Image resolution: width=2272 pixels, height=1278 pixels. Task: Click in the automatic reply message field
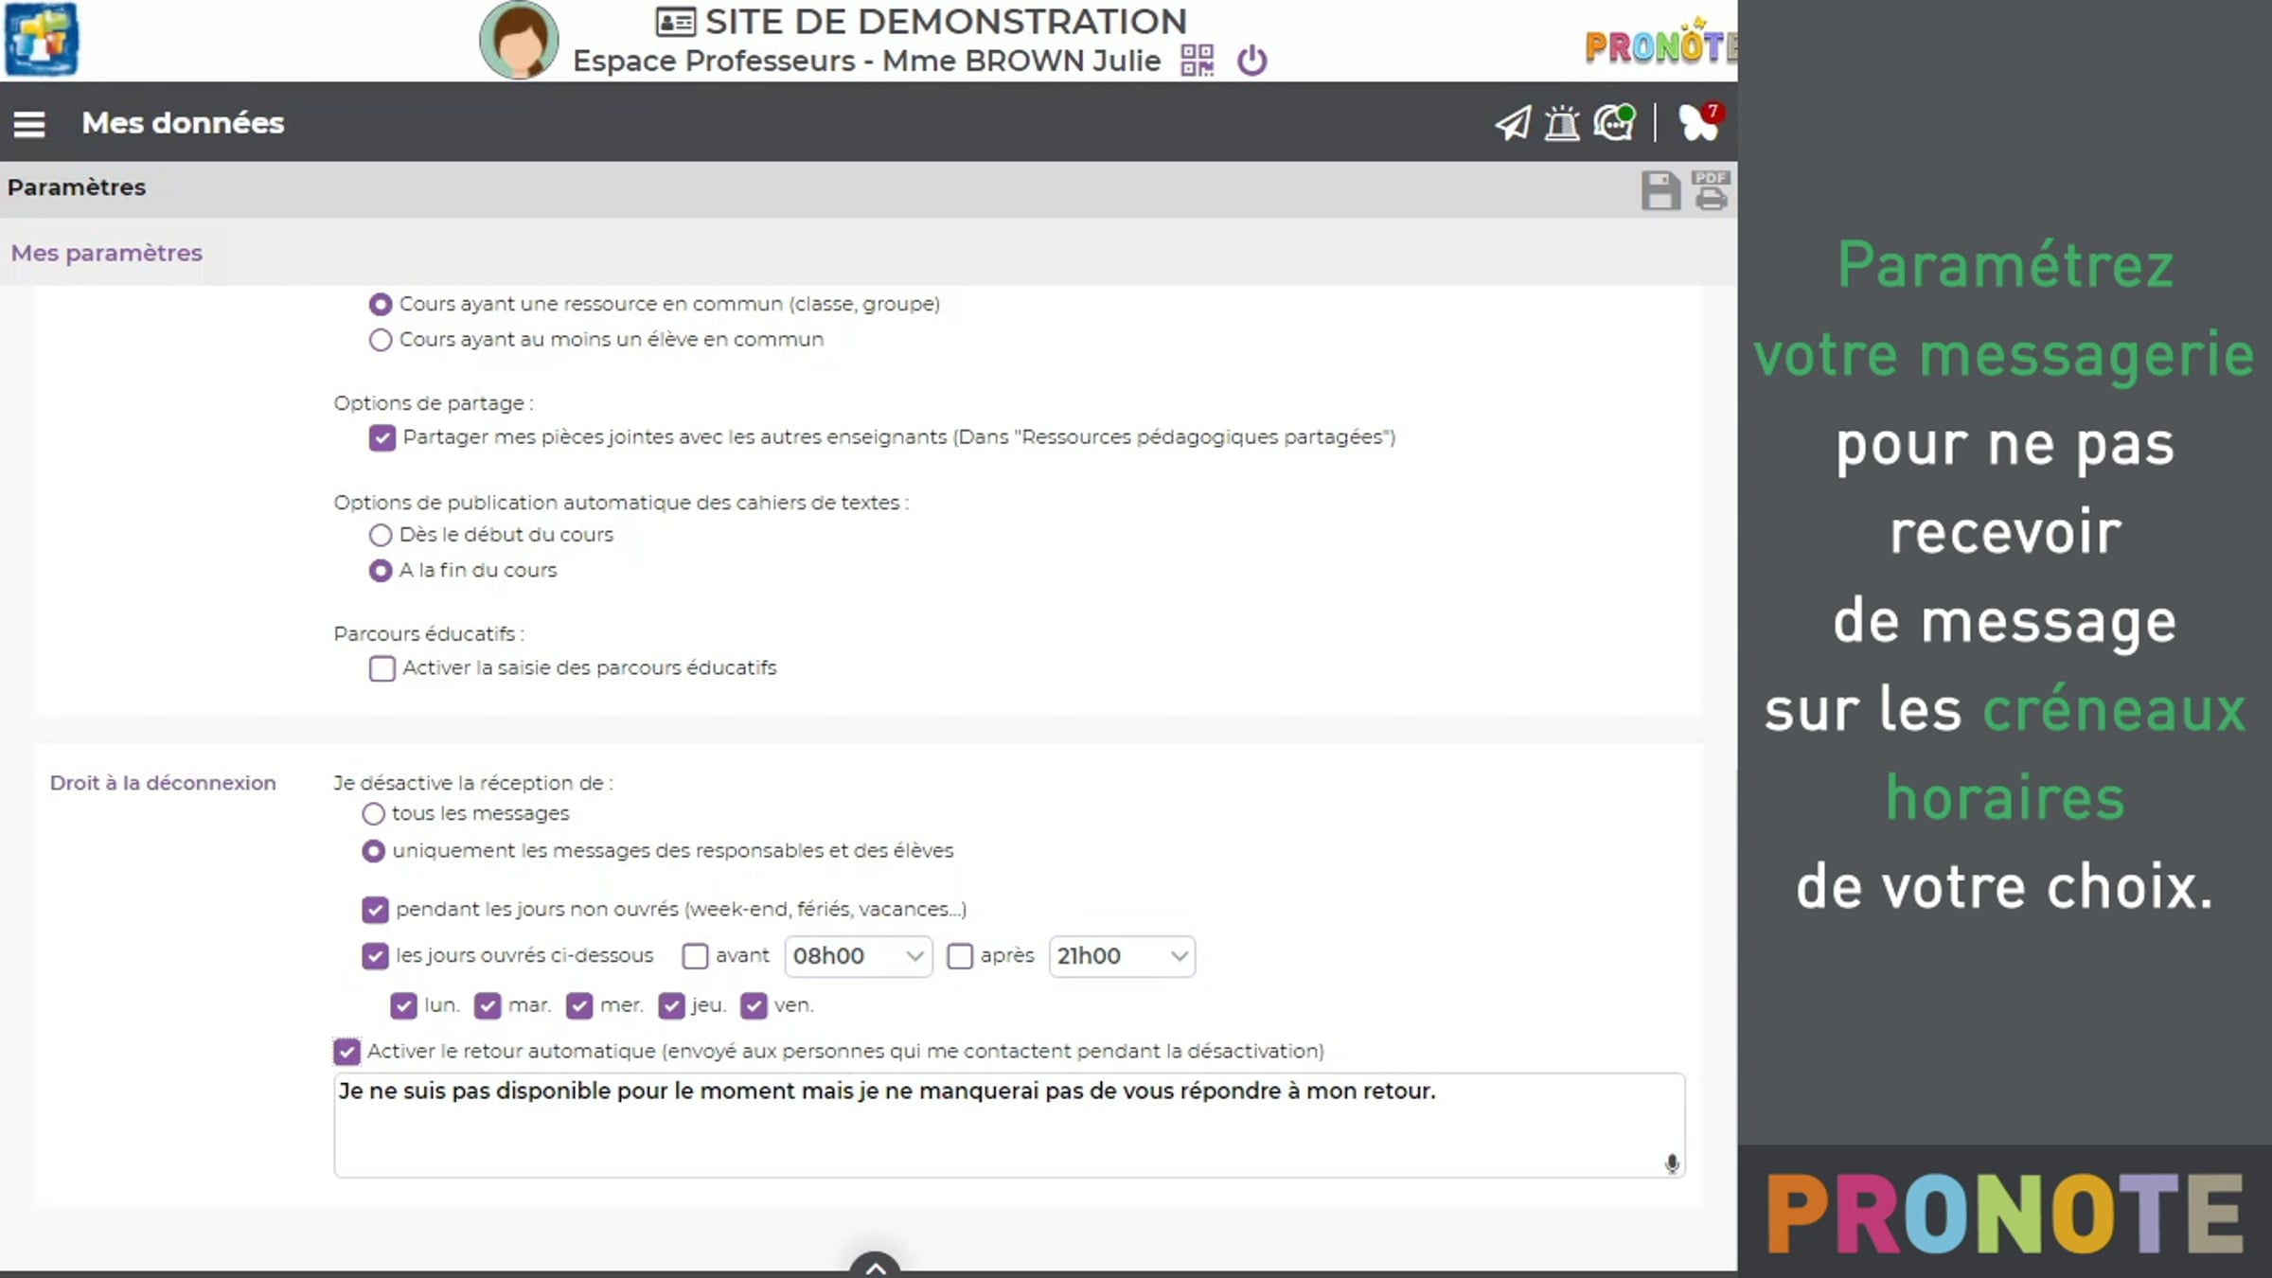point(1009,1126)
